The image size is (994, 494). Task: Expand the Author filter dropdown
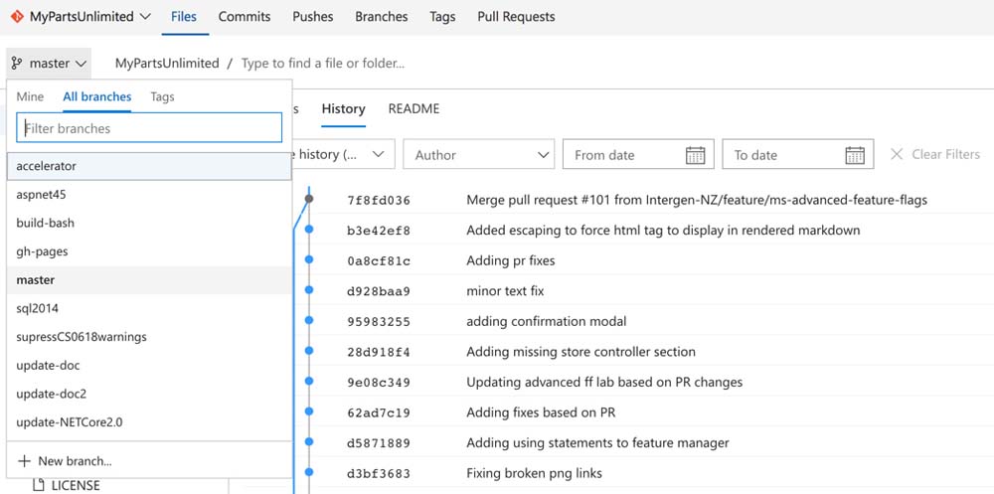click(477, 155)
